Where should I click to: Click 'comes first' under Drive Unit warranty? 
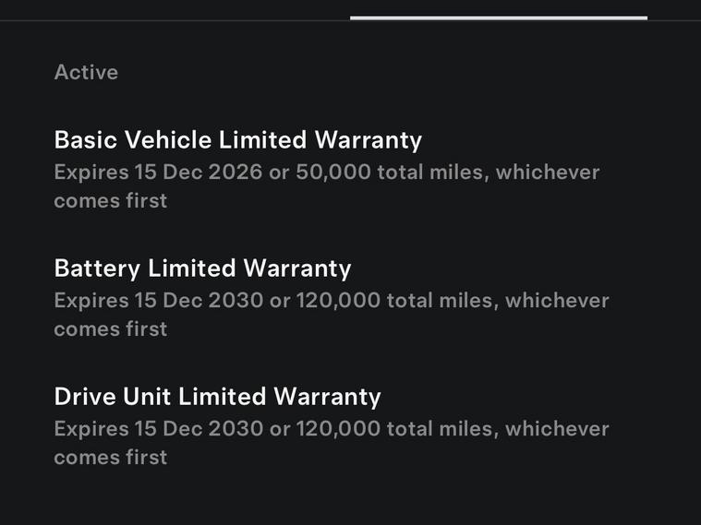click(x=111, y=457)
